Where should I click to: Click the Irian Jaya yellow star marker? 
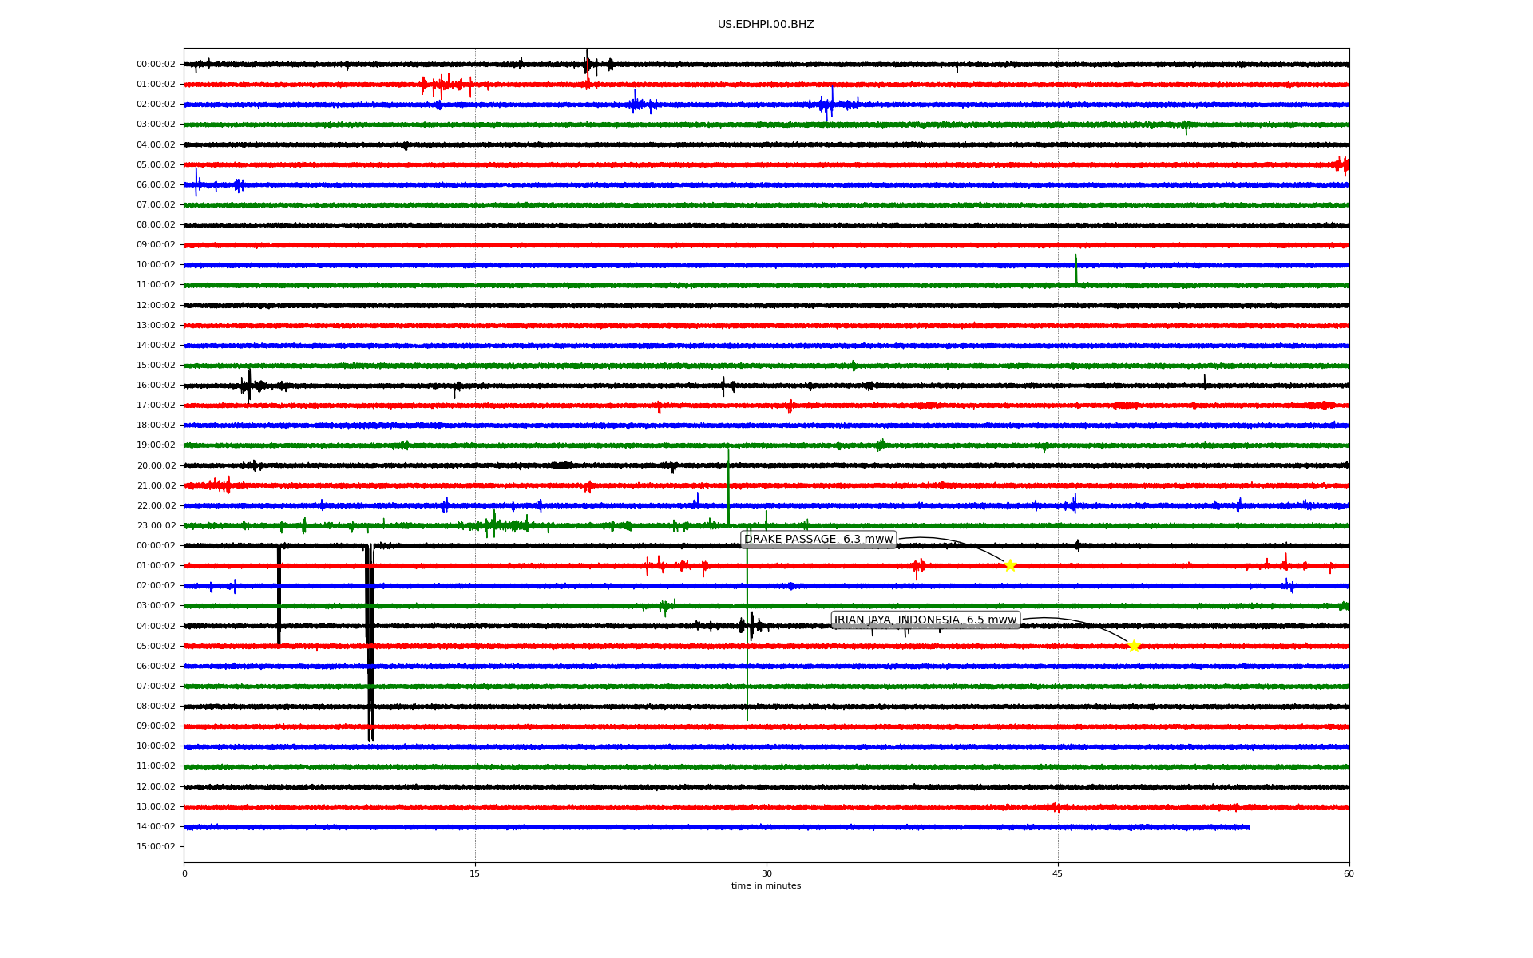pyautogui.click(x=1134, y=646)
